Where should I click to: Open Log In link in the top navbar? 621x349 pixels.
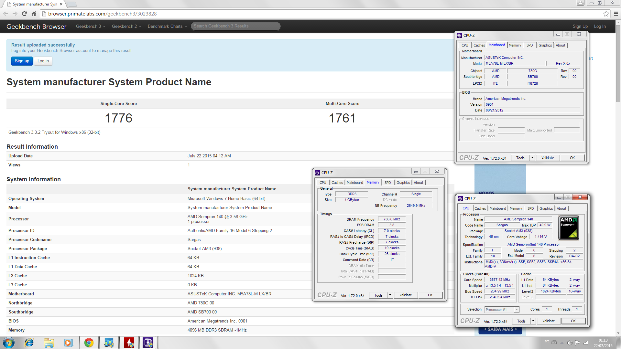click(600, 26)
